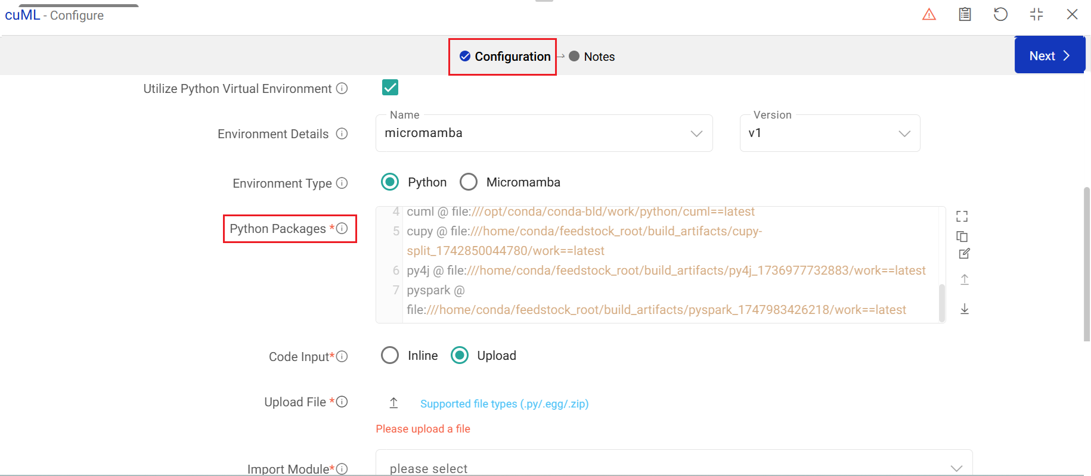Select Micromamba environment type
1091x476 pixels.
point(469,182)
